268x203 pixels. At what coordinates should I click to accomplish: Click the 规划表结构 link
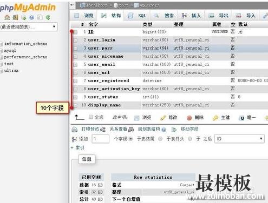click(x=149, y=129)
